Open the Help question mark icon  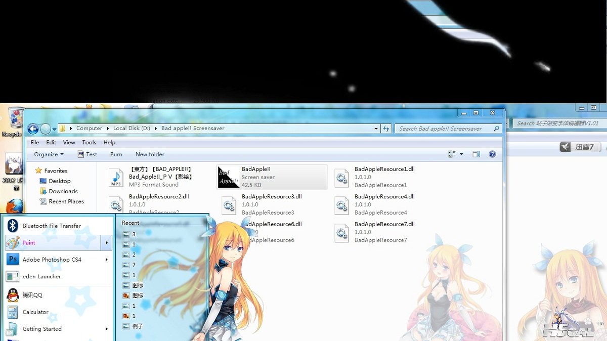(492, 154)
